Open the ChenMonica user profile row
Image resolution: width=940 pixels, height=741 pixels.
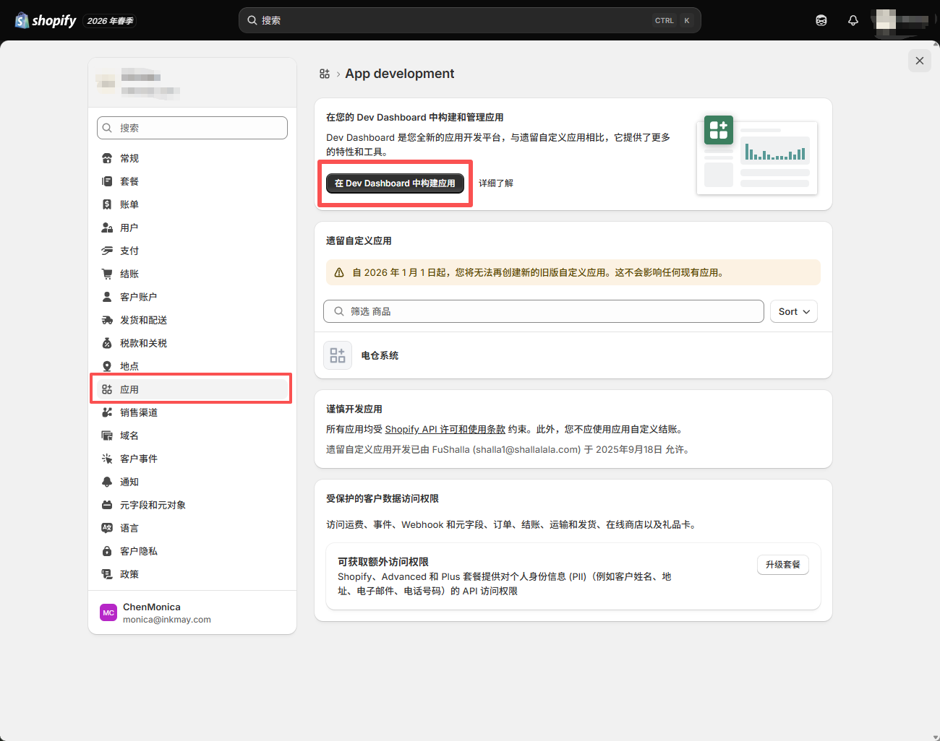[192, 612]
